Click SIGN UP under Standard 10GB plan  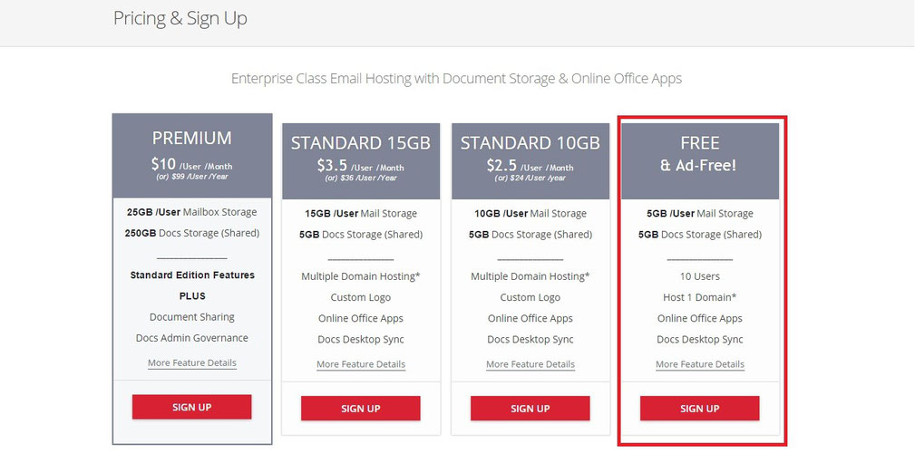coord(531,409)
